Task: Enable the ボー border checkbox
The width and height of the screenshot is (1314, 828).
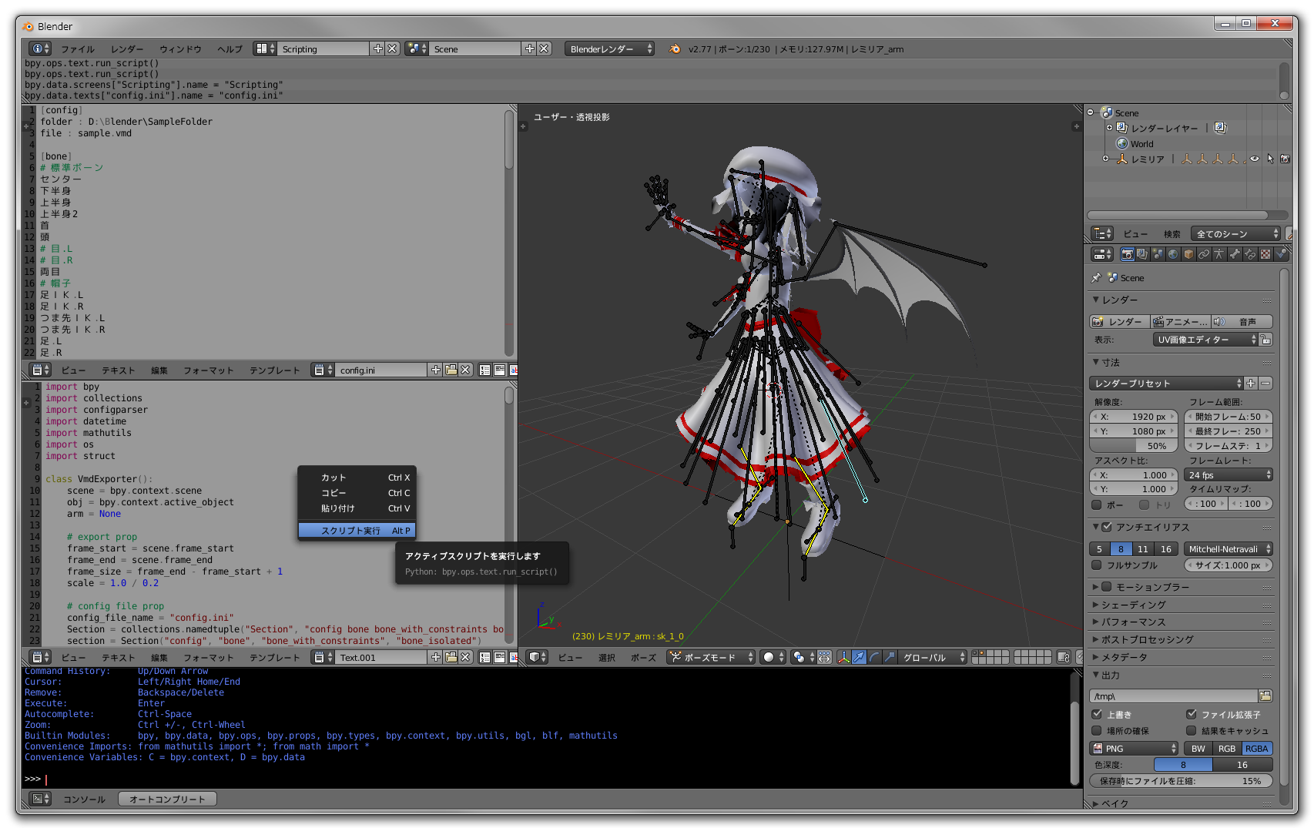Action: tap(1097, 505)
